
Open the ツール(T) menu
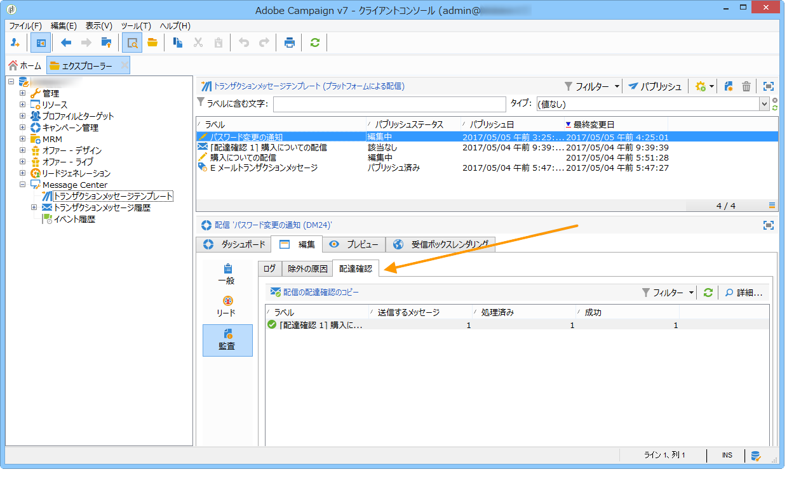pos(136,26)
